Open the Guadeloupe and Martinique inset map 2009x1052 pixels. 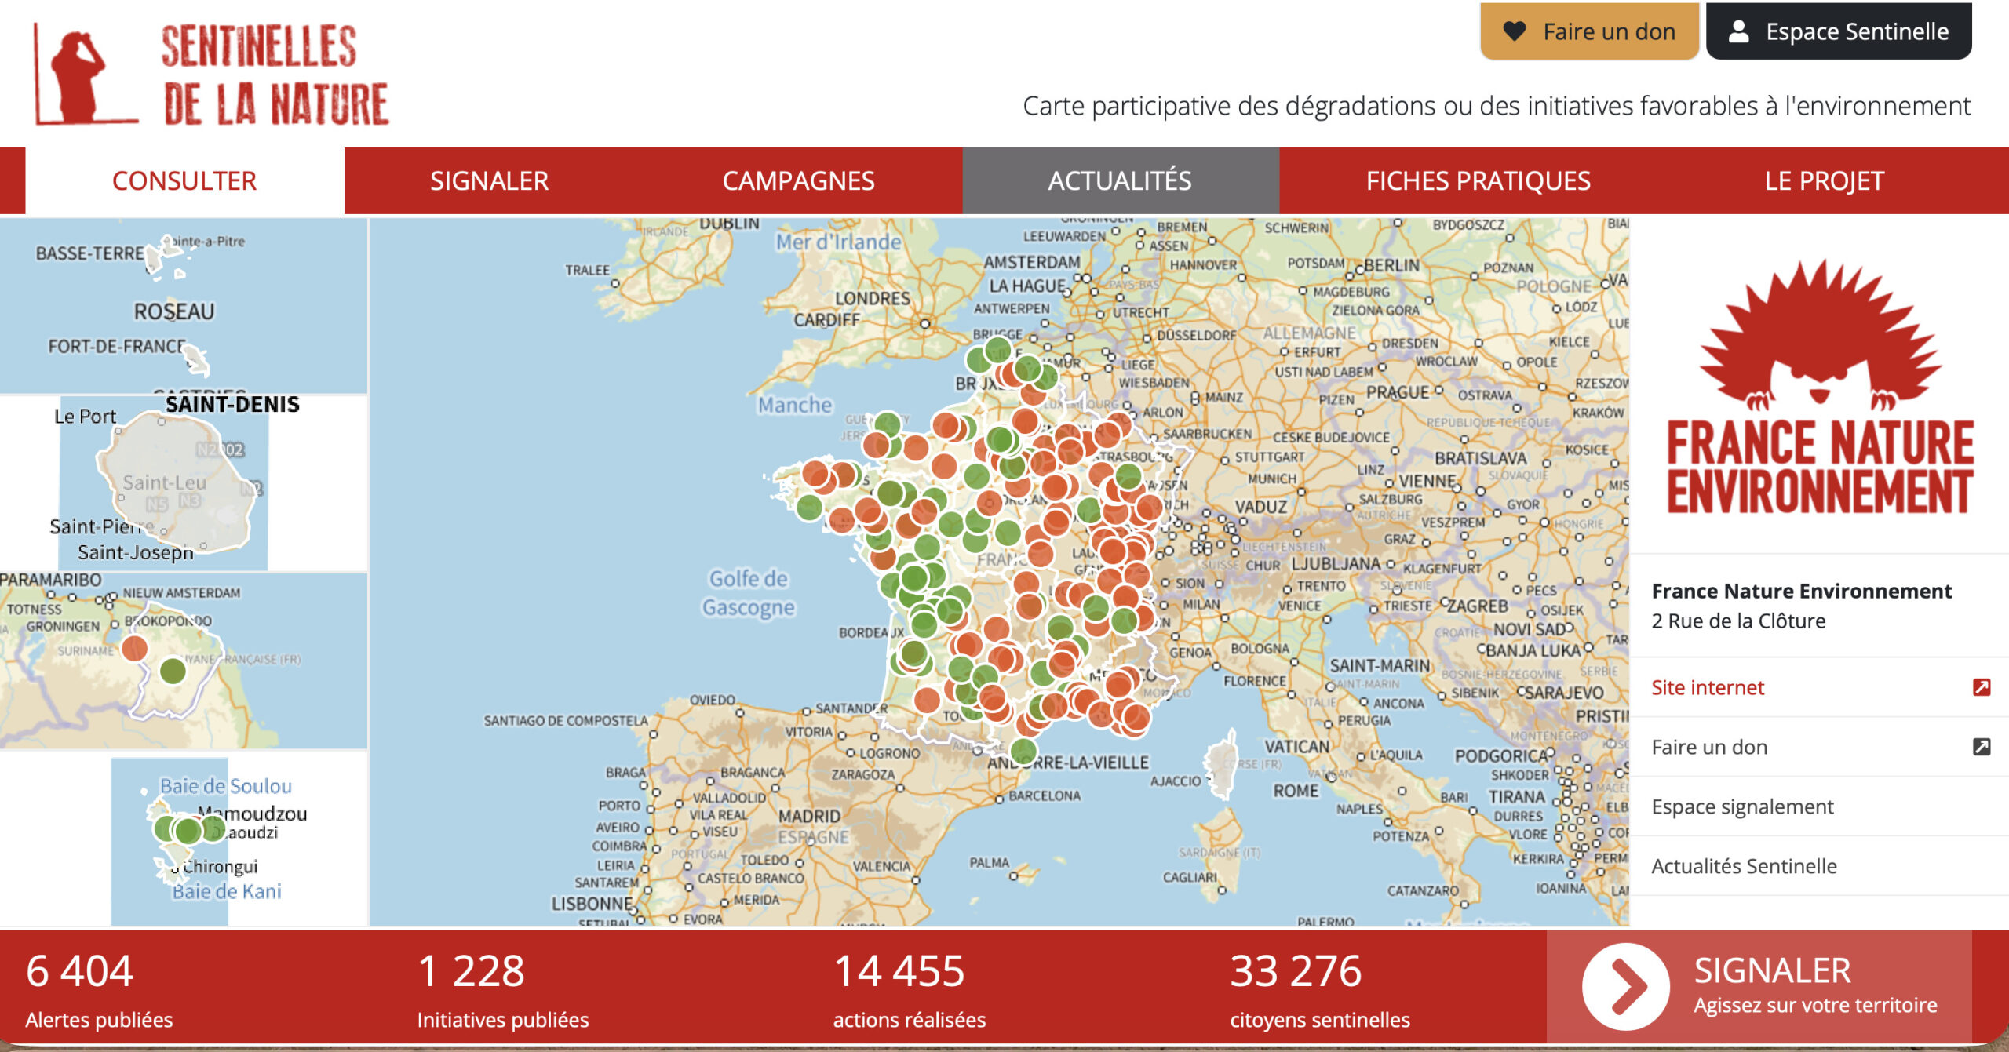coord(183,306)
